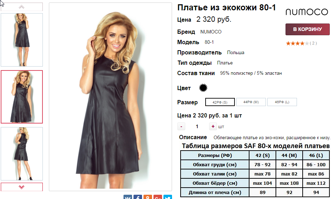Viewport: 333px width, 199px height.
Task: Pick size 46РФ (L)
Action: pos(282,102)
